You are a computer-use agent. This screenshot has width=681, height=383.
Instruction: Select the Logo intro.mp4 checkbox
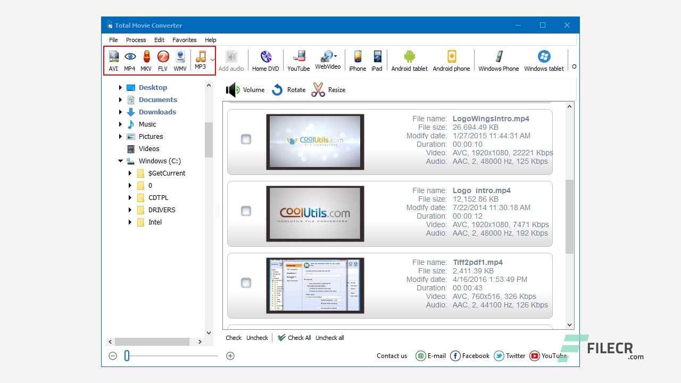click(246, 211)
